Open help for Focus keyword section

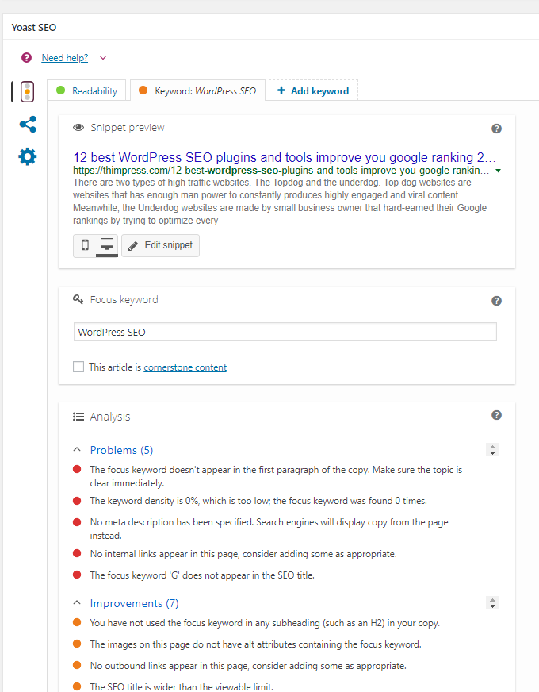click(496, 301)
